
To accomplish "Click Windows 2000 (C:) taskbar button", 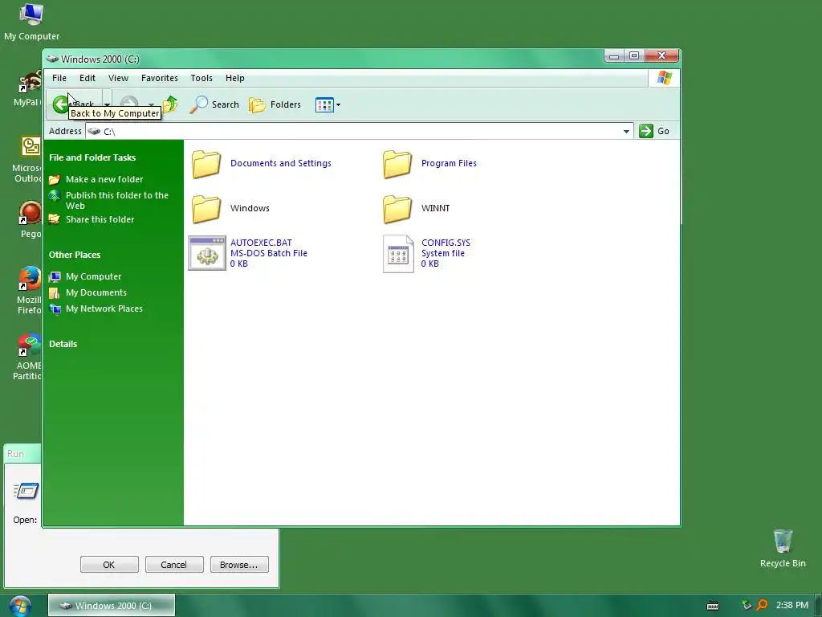I will 111,606.
